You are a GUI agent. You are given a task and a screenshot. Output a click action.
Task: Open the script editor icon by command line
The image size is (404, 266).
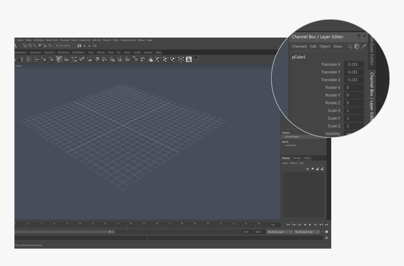(326, 238)
